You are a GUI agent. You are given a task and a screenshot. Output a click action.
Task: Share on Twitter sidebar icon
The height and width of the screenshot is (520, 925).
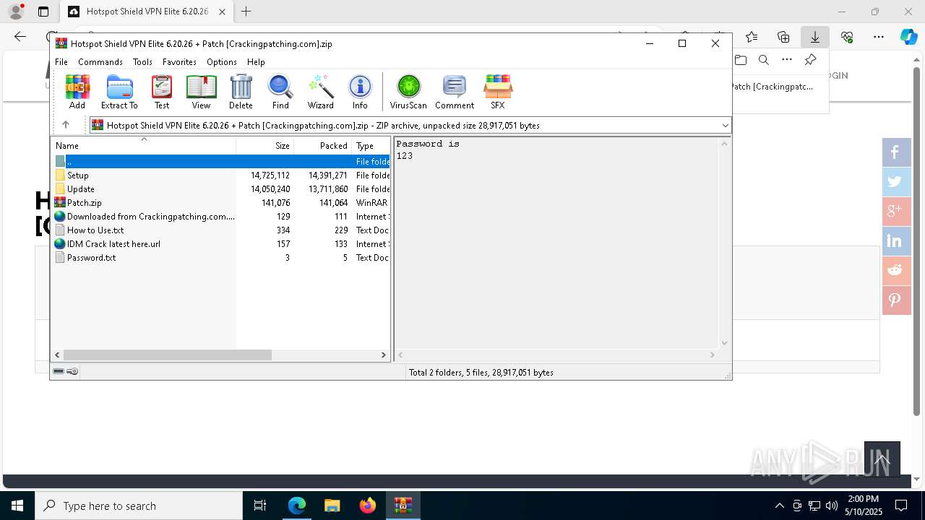coord(895,182)
